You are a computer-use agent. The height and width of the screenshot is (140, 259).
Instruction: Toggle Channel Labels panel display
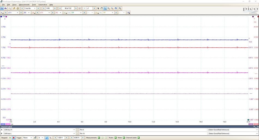138,138
